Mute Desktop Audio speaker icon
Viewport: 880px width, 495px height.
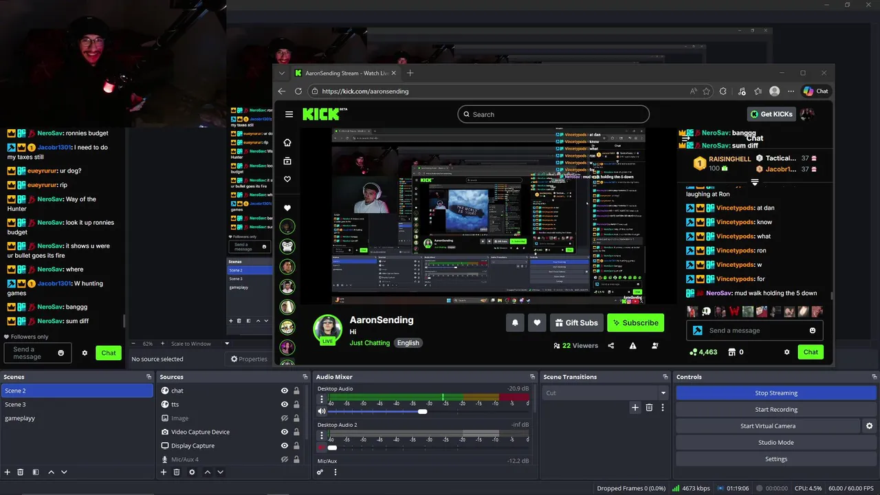(322, 411)
